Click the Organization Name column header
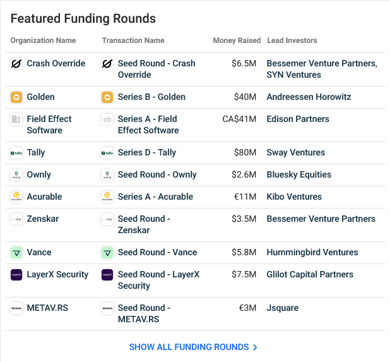The height and width of the screenshot is (362, 390). [x=43, y=40]
